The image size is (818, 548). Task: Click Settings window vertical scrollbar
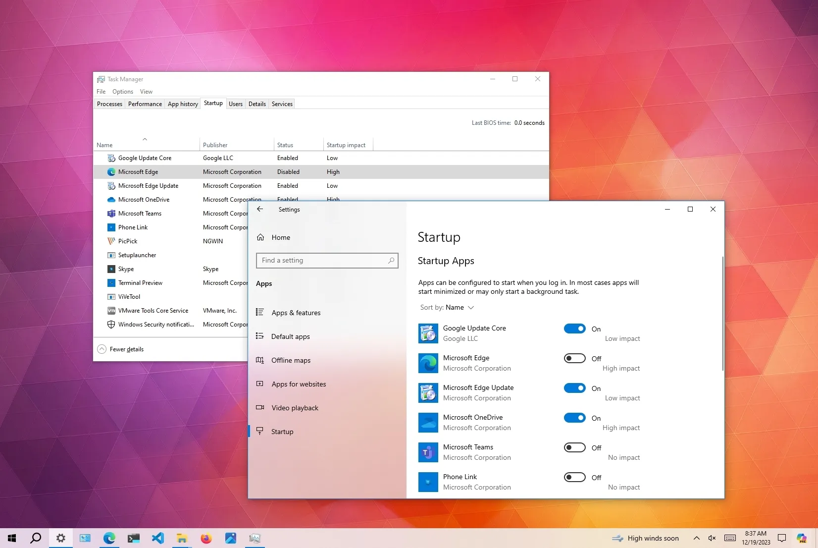click(722, 314)
